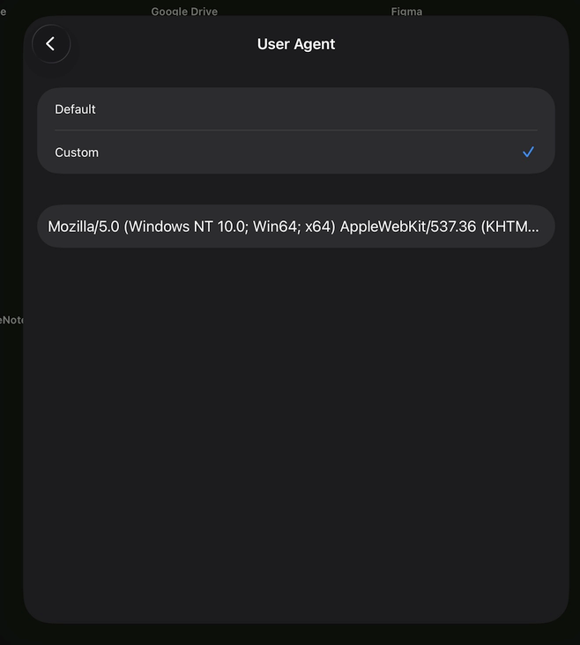Click the partially hidden eNote label at left
Viewport: 580px width, 645px height.
point(11,320)
